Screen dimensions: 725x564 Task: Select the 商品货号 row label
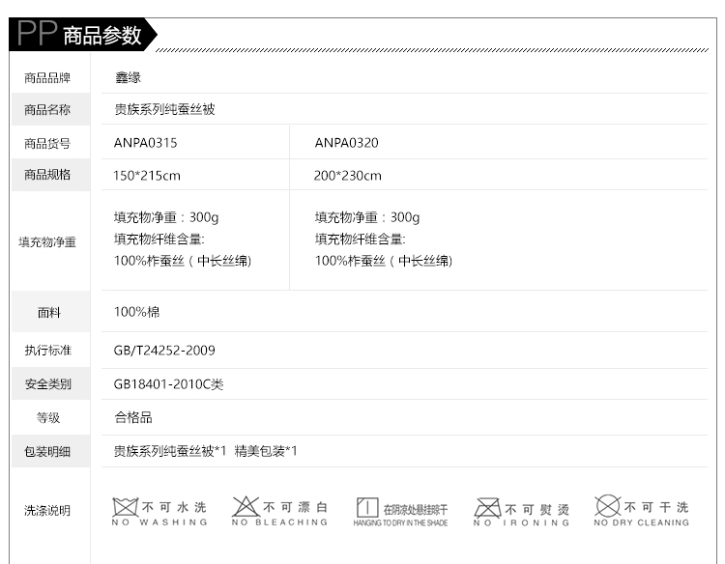[47, 143]
